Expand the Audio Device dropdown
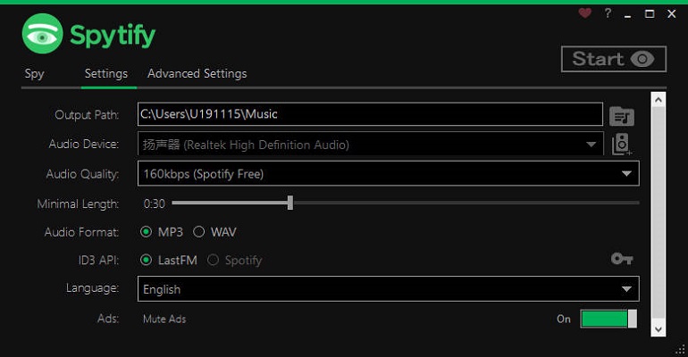Image resolution: width=688 pixels, height=357 pixels. (370, 144)
